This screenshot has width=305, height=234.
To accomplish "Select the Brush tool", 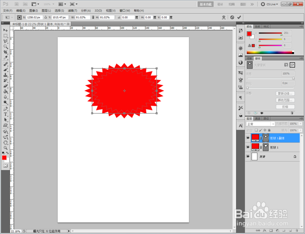I will 5,69.
